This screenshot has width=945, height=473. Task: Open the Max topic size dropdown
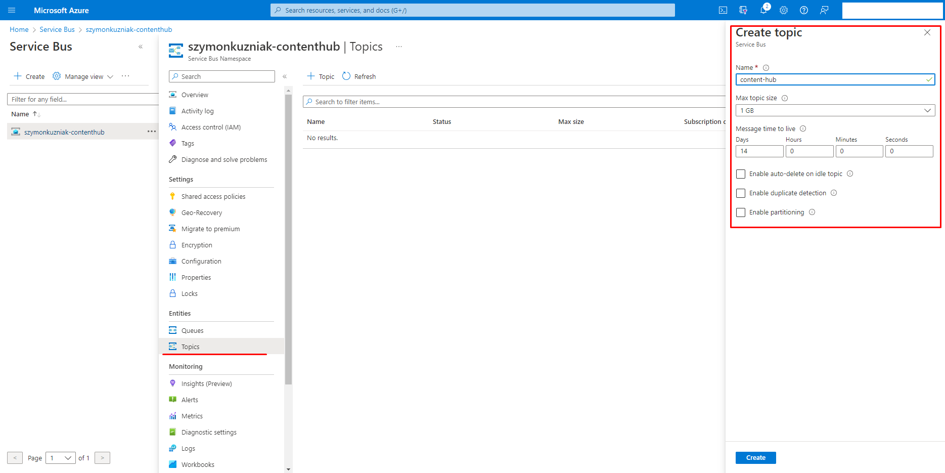point(835,110)
